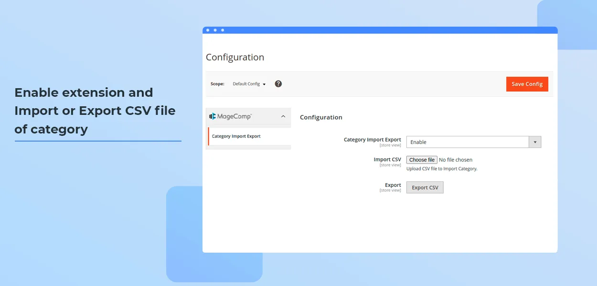
Task: Click the Scope label text
Action: click(x=217, y=84)
